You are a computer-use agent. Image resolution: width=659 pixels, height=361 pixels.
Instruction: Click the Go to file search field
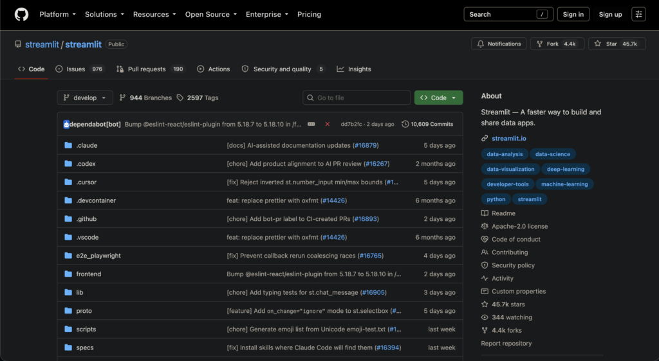pos(357,98)
